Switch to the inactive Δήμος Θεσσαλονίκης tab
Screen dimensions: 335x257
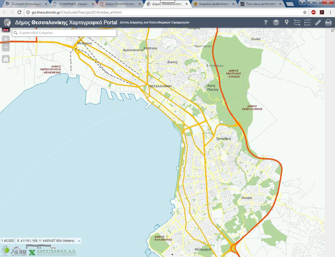click(120, 4)
